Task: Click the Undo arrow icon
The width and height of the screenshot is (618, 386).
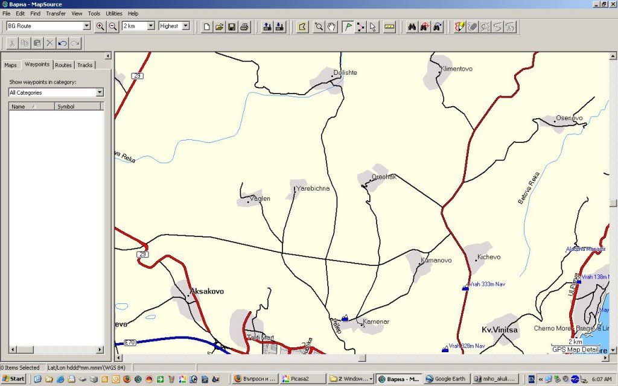Action: pos(62,43)
